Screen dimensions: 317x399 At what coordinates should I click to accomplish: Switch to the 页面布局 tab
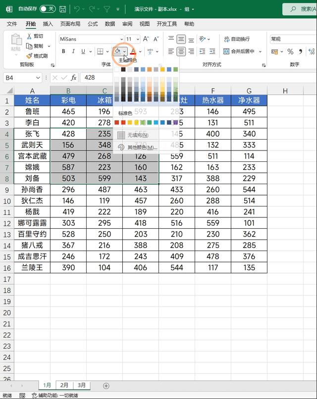coord(70,24)
